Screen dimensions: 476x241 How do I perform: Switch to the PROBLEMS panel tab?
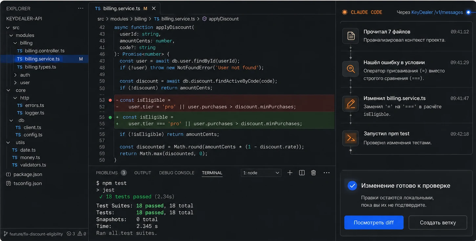point(107,173)
